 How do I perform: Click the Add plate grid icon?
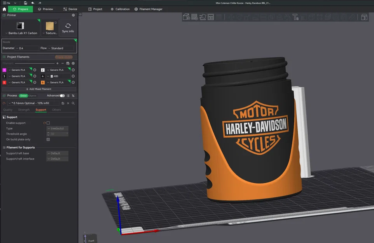pyautogui.click(x=194, y=17)
